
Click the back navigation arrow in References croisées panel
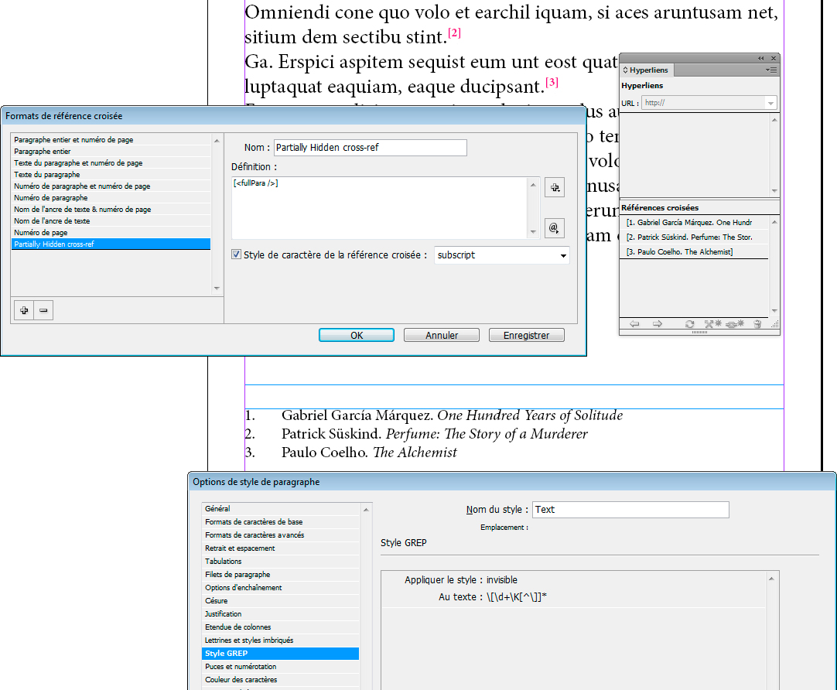tap(634, 324)
